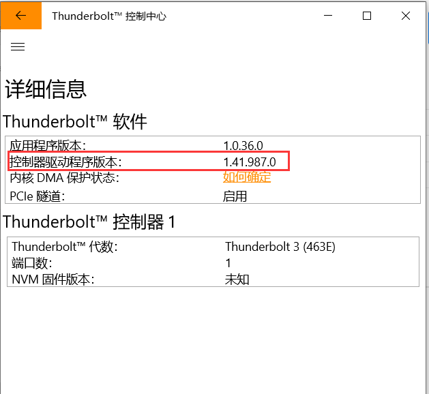The height and width of the screenshot is (394, 429).
Task: Open the hamburger navigation menu
Action: tap(18, 47)
